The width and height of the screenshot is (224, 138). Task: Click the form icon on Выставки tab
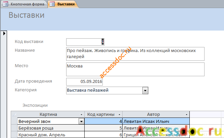[x=52, y=4]
